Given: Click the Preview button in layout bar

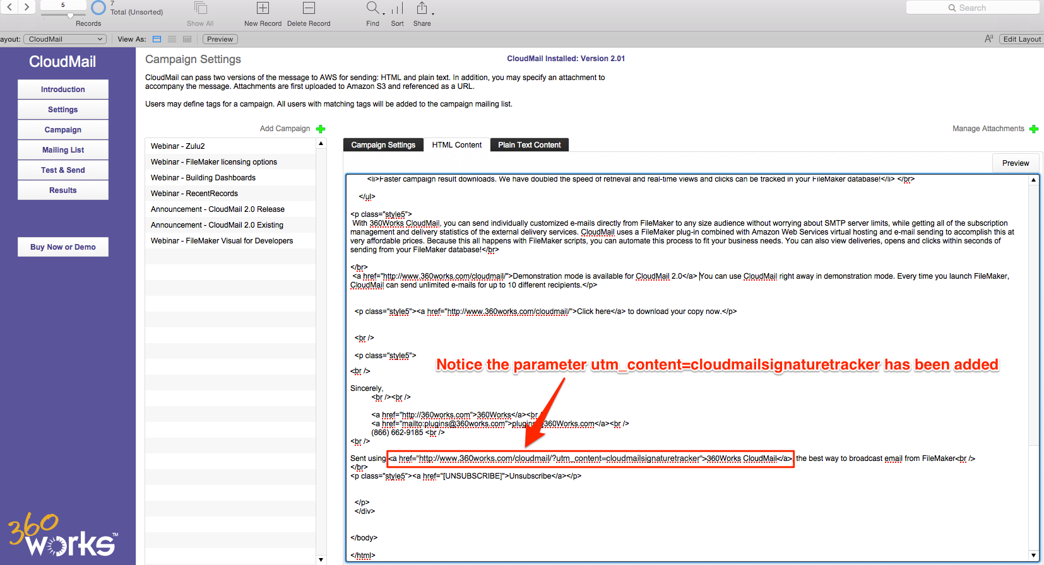Looking at the screenshot, I should pos(220,39).
